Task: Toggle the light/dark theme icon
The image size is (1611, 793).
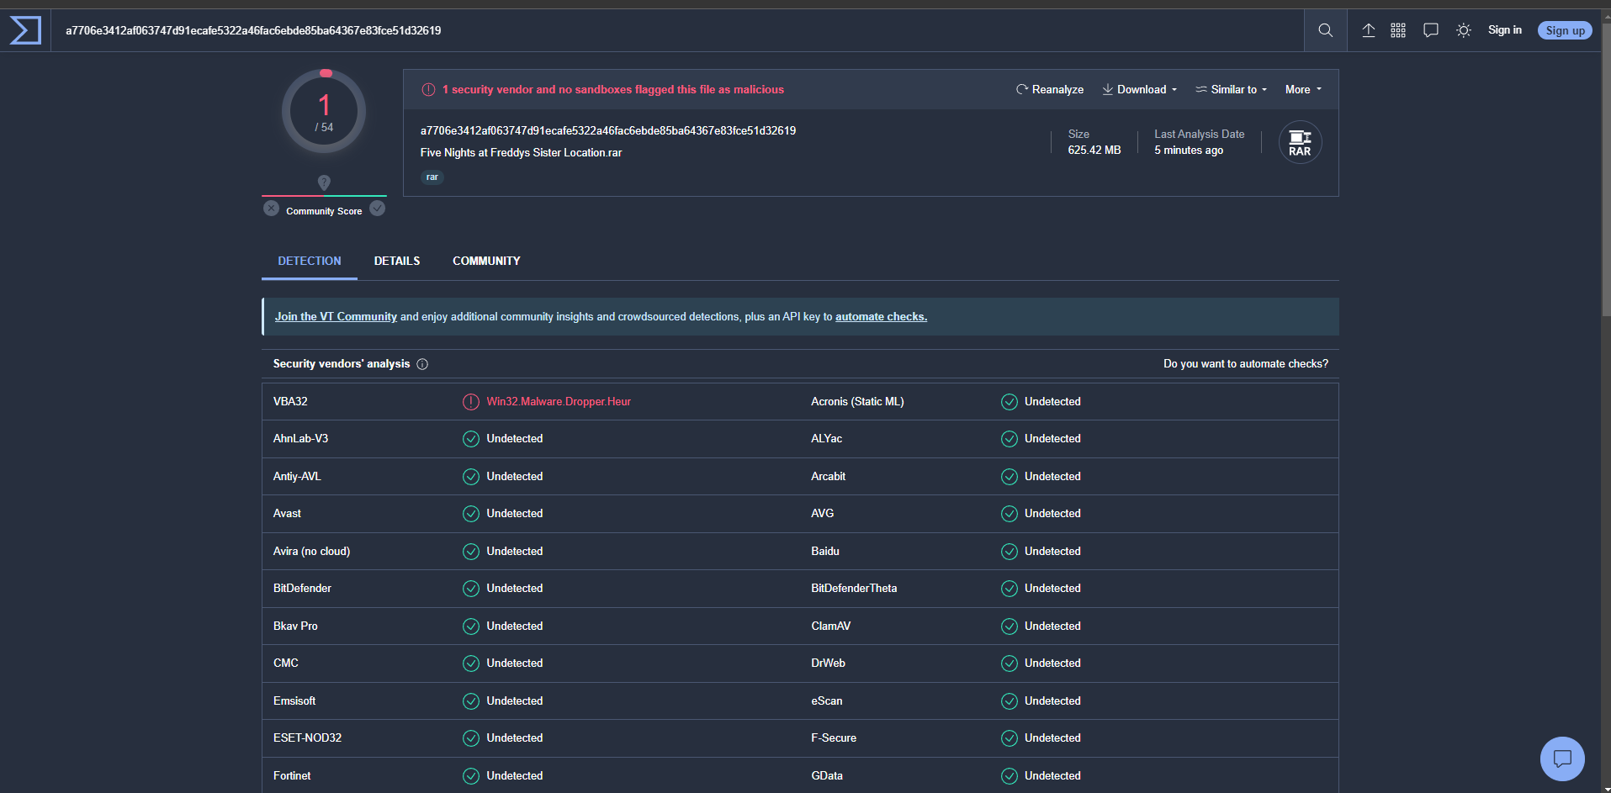Action: pos(1464,30)
